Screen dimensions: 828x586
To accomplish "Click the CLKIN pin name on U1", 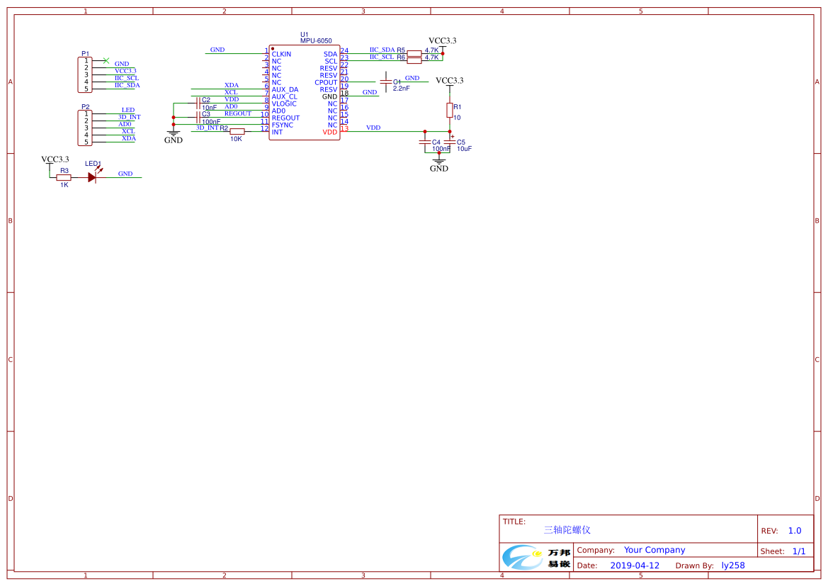I will click(281, 54).
